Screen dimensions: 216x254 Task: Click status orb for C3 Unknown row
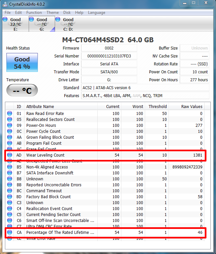tap(10, 202)
